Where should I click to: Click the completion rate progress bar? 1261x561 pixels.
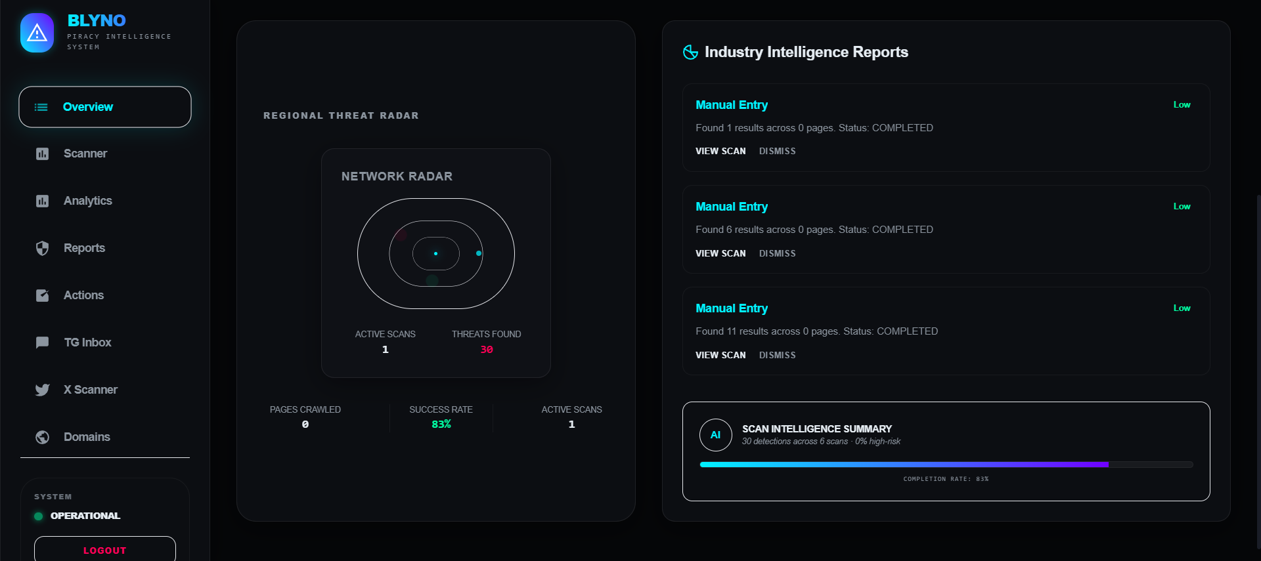click(946, 465)
